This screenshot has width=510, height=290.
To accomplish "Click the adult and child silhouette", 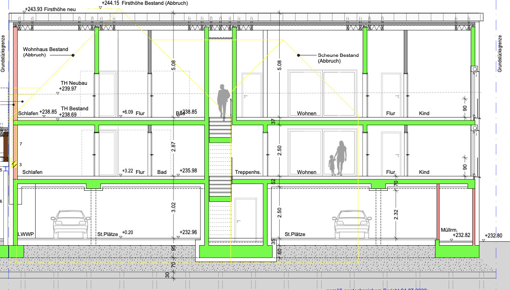I will [338, 158].
